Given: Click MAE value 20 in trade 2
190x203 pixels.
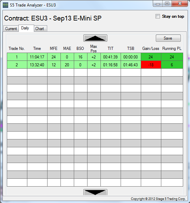Looking at the screenshot, I should [67, 65].
